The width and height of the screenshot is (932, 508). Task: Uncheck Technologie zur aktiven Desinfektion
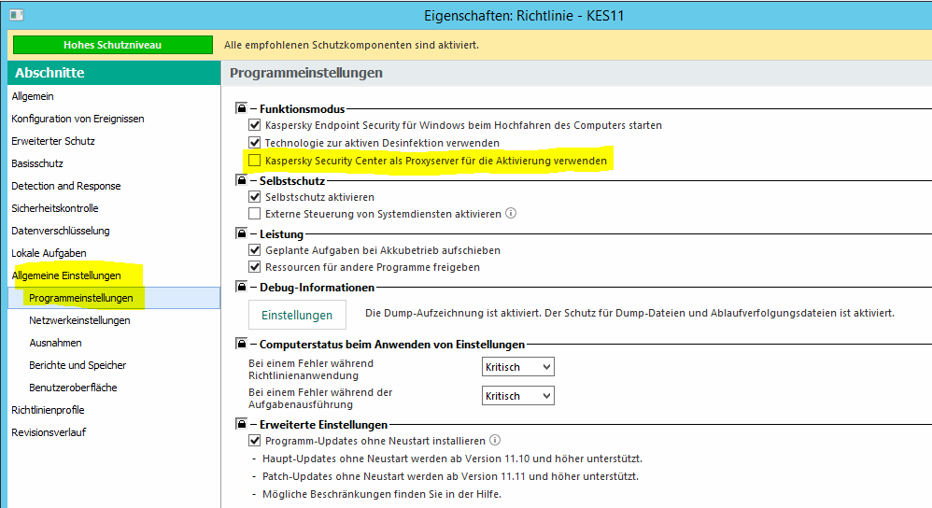[254, 143]
